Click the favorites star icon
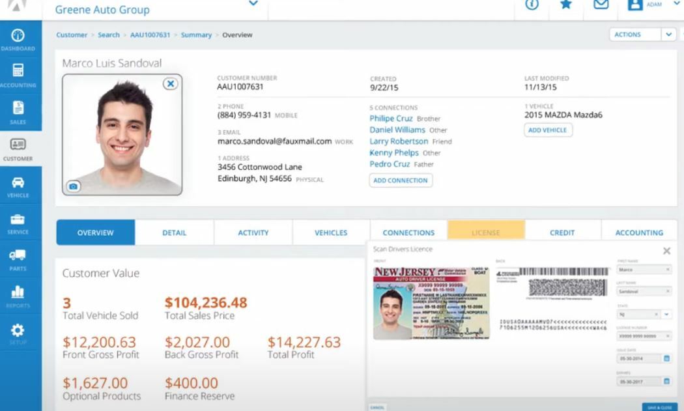Image resolution: width=684 pixels, height=411 pixels. 565,7
